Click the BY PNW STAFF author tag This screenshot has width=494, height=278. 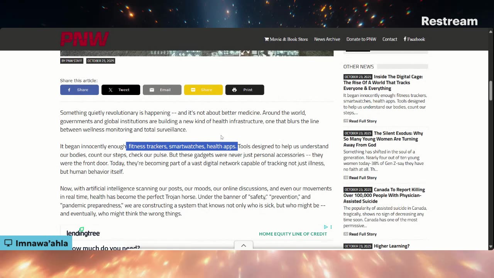(x=72, y=61)
